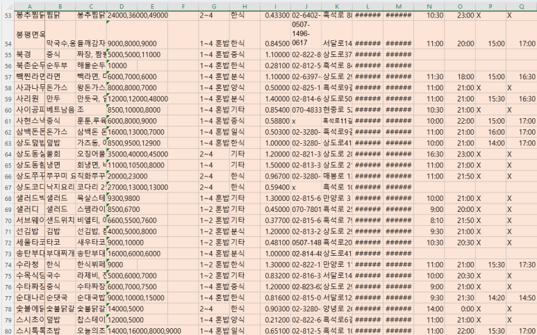Select column N header
This screenshot has height=335, width=537.
pyautogui.click(x=429, y=6)
